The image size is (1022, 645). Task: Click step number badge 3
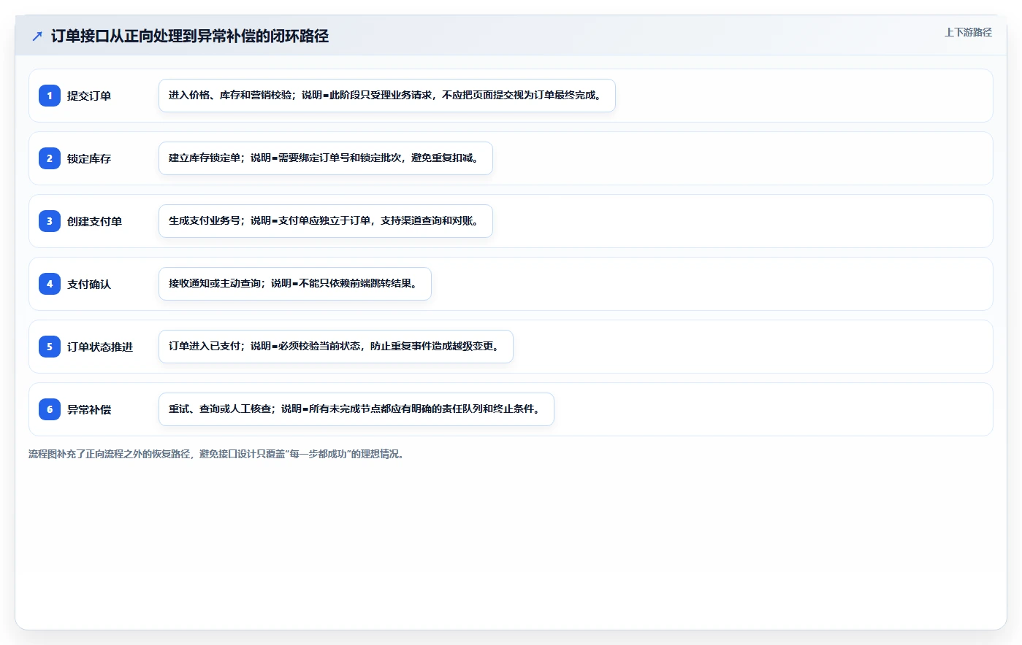coord(50,221)
